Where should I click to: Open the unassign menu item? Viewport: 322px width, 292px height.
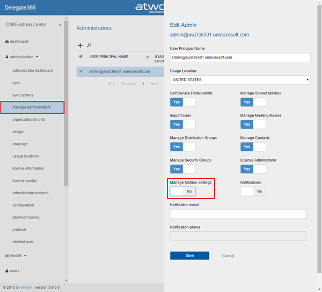[20, 144]
